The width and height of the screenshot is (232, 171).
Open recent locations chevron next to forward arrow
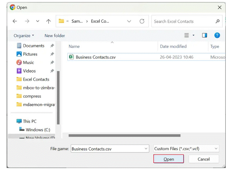click(38, 21)
